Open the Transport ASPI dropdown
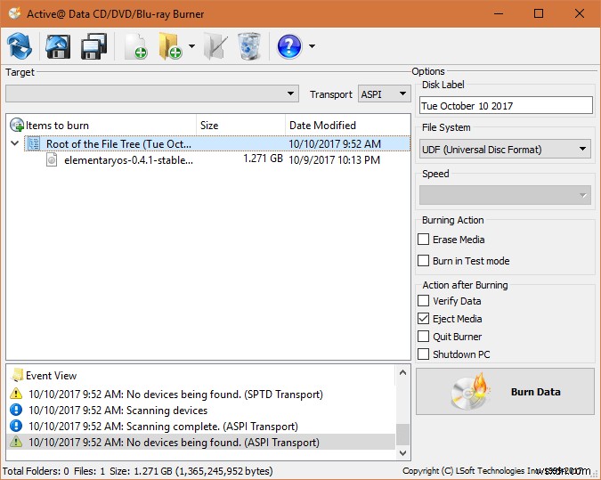The height and width of the screenshot is (480, 601). [384, 94]
